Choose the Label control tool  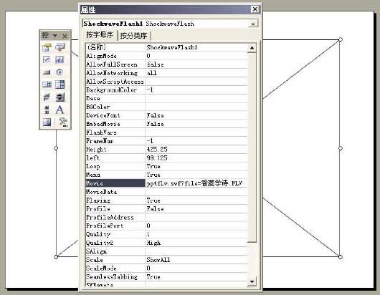coord(60,110)
